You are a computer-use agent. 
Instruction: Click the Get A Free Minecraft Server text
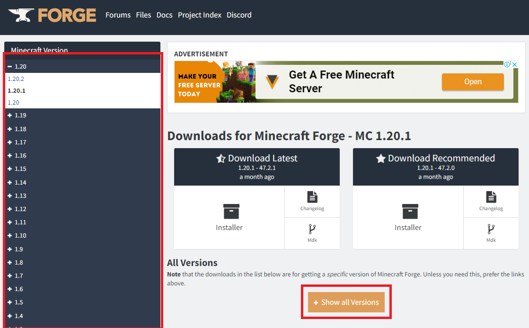click(x=342, y=81)
